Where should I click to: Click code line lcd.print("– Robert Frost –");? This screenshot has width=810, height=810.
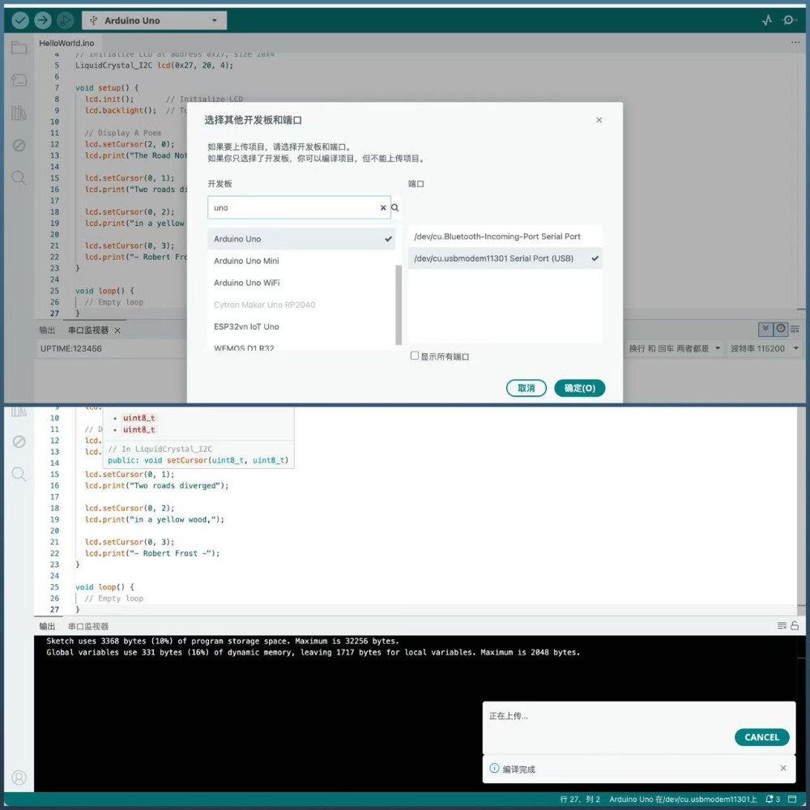[x=152, y=553]
